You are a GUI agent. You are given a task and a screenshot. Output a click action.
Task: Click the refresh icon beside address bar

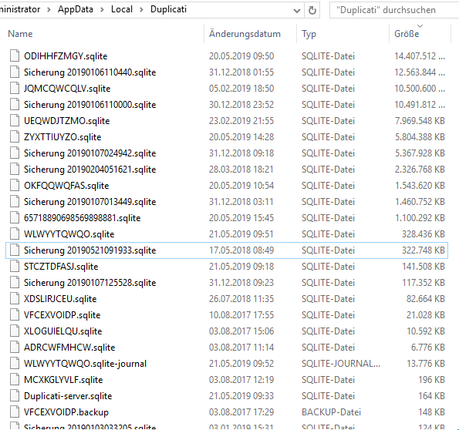pos(312,11)
